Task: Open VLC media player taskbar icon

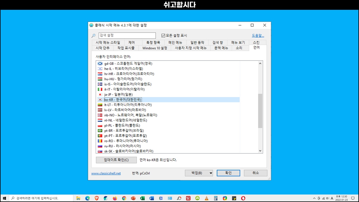Action: [206, 198]
